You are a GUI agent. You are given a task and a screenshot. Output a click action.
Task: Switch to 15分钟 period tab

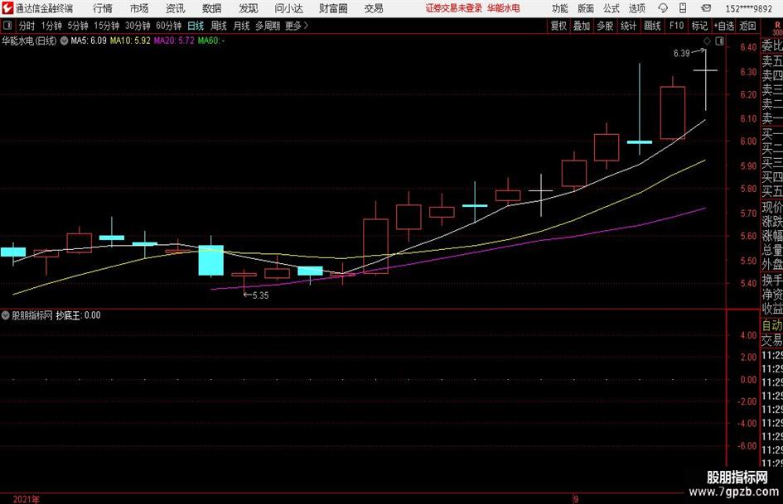pos(107,26)
